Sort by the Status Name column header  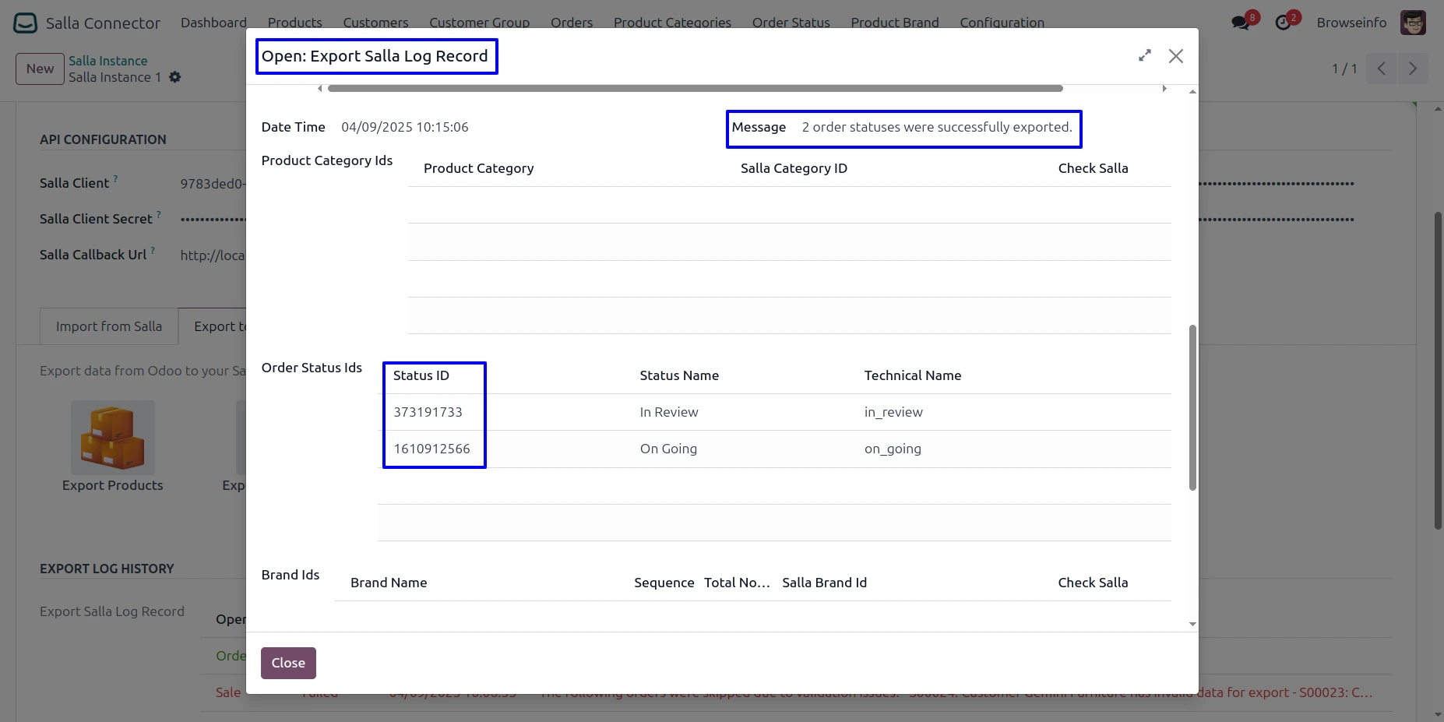(x=679, y=375)
